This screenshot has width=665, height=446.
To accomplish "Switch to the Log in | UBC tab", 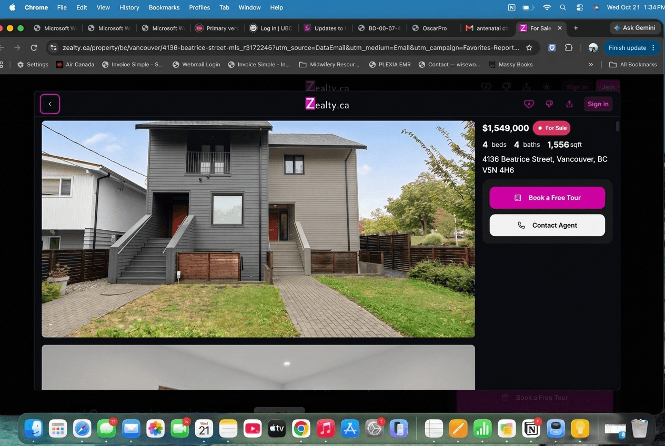I will tap(270, 28).
